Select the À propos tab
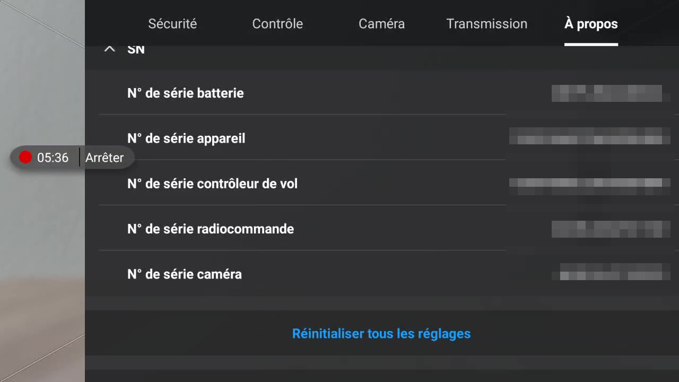679x382 pixels. (x=591, y=24)
